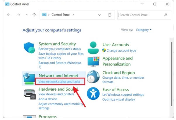Go back using the back arrow
The image size is (176, 120).
pyautogui.click(x=9, y=15)
